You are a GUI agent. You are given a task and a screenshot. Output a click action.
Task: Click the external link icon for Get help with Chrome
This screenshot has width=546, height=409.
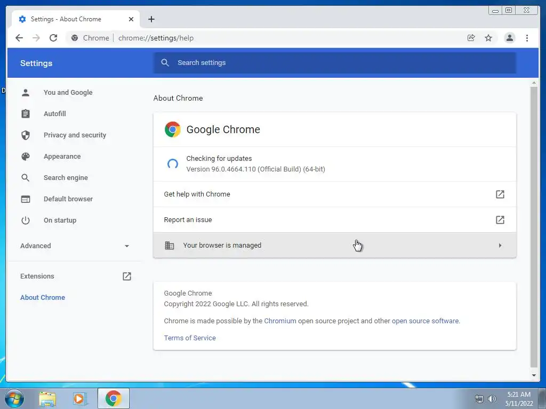pyautogui.click(x=500, y=194)
